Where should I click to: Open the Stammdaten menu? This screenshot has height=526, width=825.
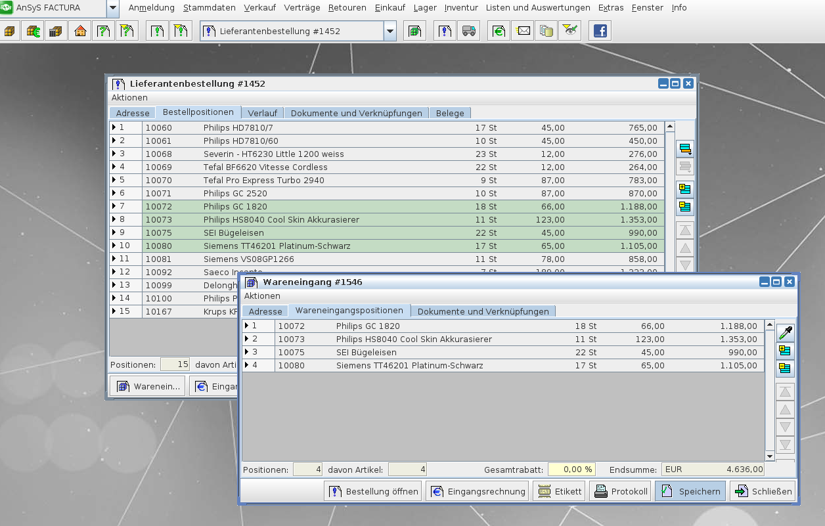click(209, 8)
